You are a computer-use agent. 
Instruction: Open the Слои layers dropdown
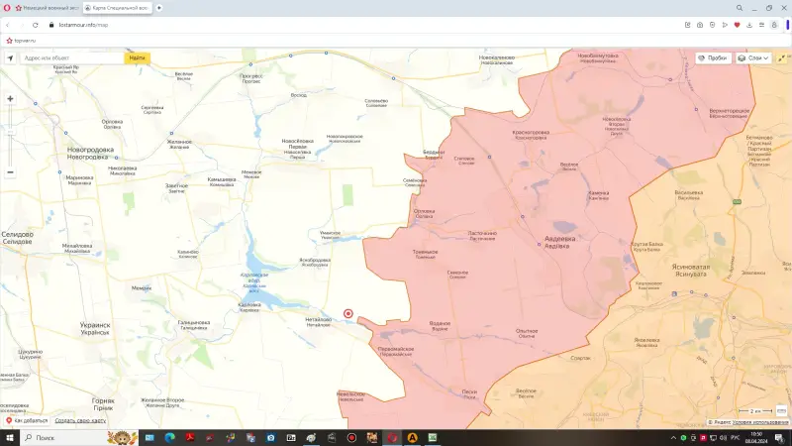[x=754, y=58]
